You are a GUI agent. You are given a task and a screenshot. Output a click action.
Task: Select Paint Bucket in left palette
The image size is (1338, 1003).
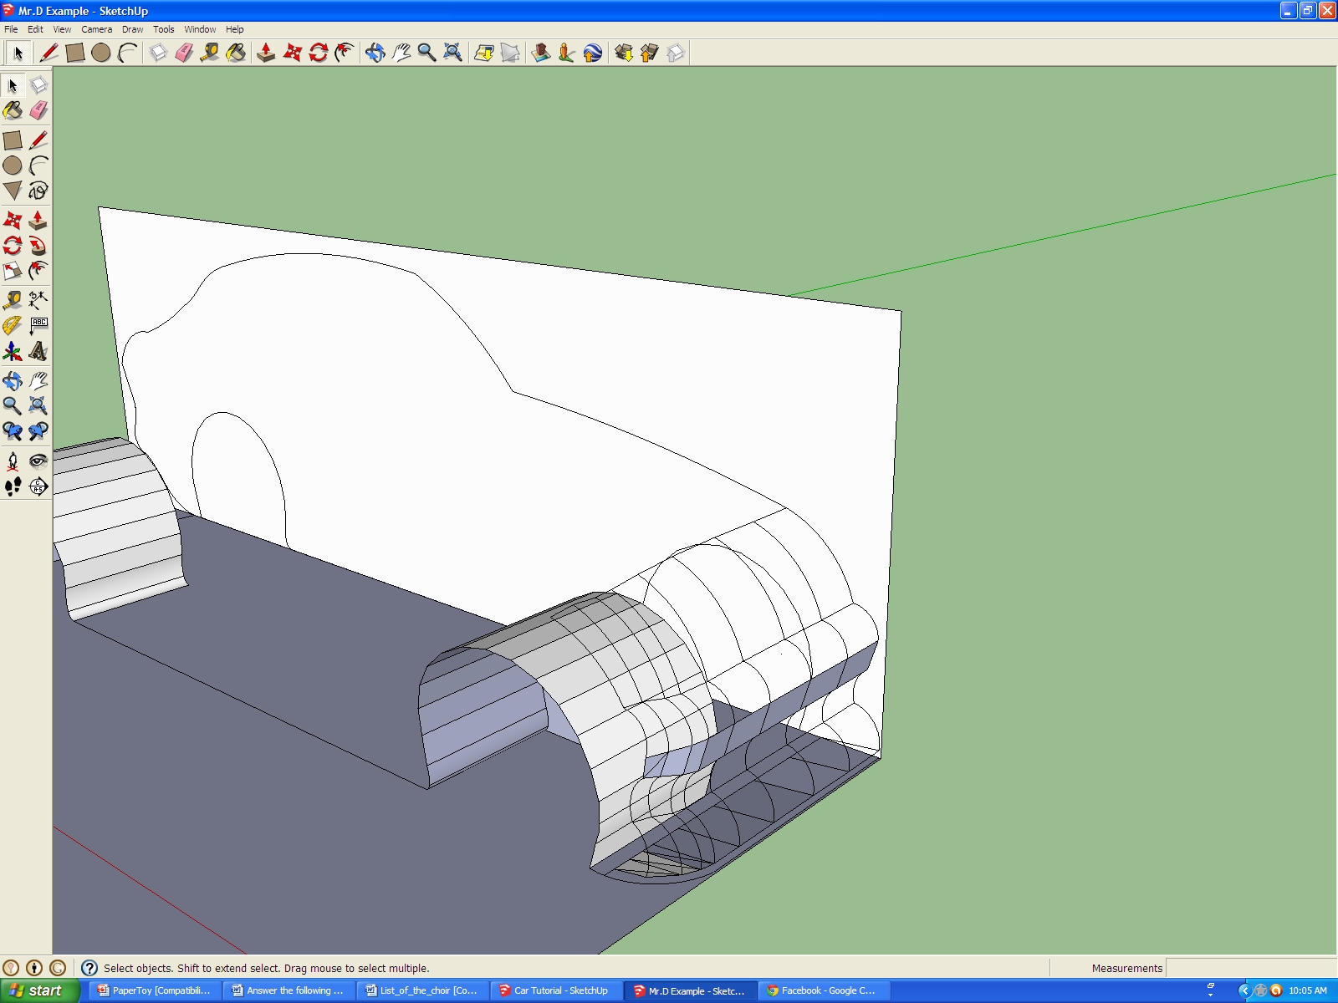click(x=13, y=110)
